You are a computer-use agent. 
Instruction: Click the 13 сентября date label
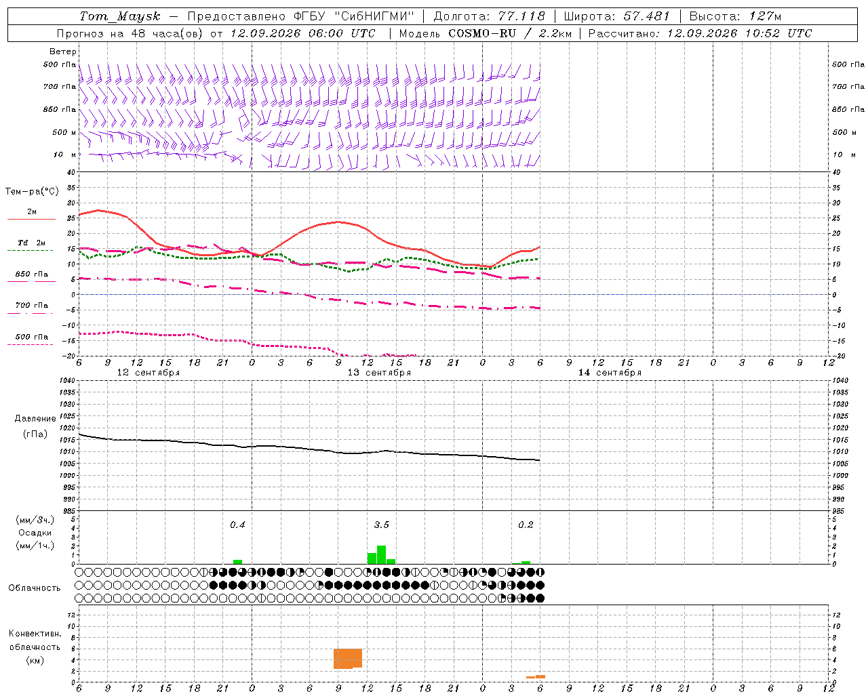click(379, 373)
